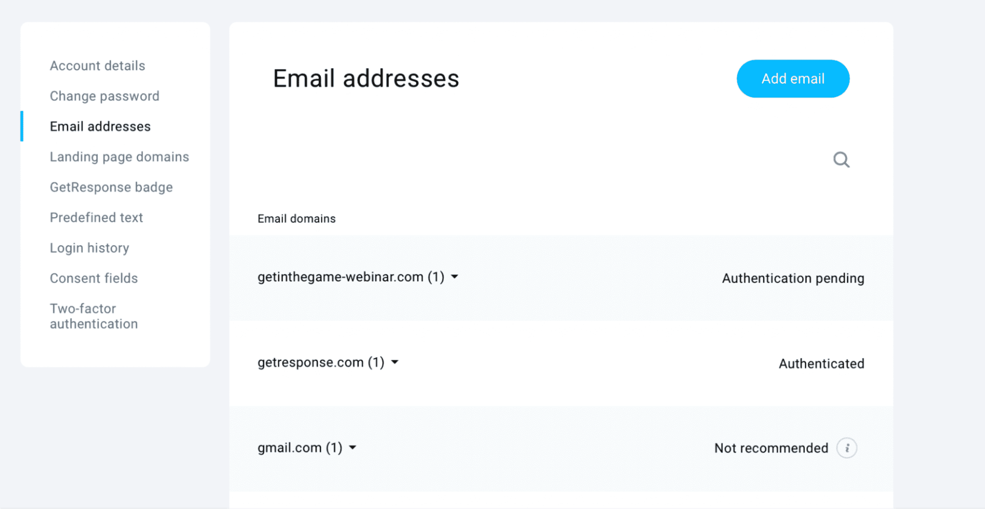Expand the getresponse.com domain entry
Image resolution: width=985 pixels, height=509 pixels.
[x=394, y=362]
